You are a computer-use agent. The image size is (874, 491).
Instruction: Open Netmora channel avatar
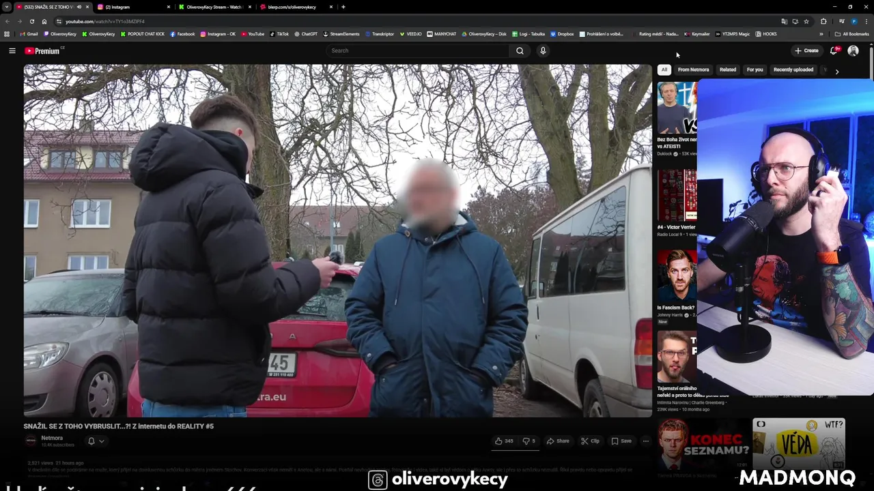click(x=31, y=441)
